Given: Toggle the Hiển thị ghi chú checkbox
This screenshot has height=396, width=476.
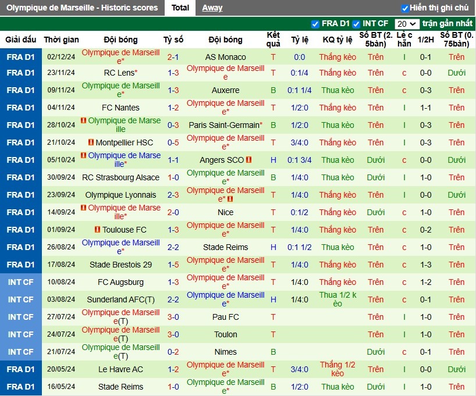Looking at the screenshot, I should (404, 8).
